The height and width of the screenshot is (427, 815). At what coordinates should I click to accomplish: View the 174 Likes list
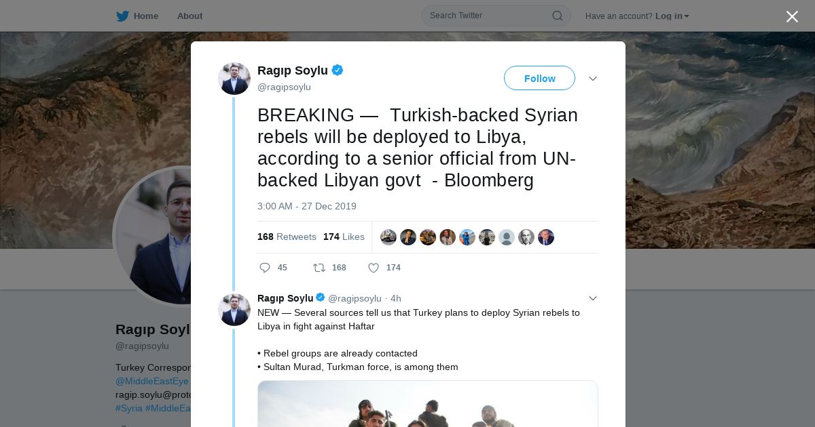click(344, 237)
